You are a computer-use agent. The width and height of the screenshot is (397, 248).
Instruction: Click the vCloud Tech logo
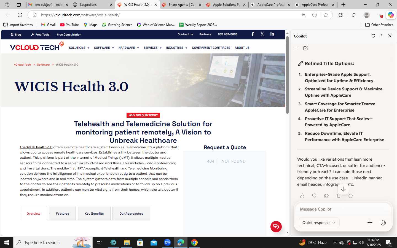[x=37, y=47]
